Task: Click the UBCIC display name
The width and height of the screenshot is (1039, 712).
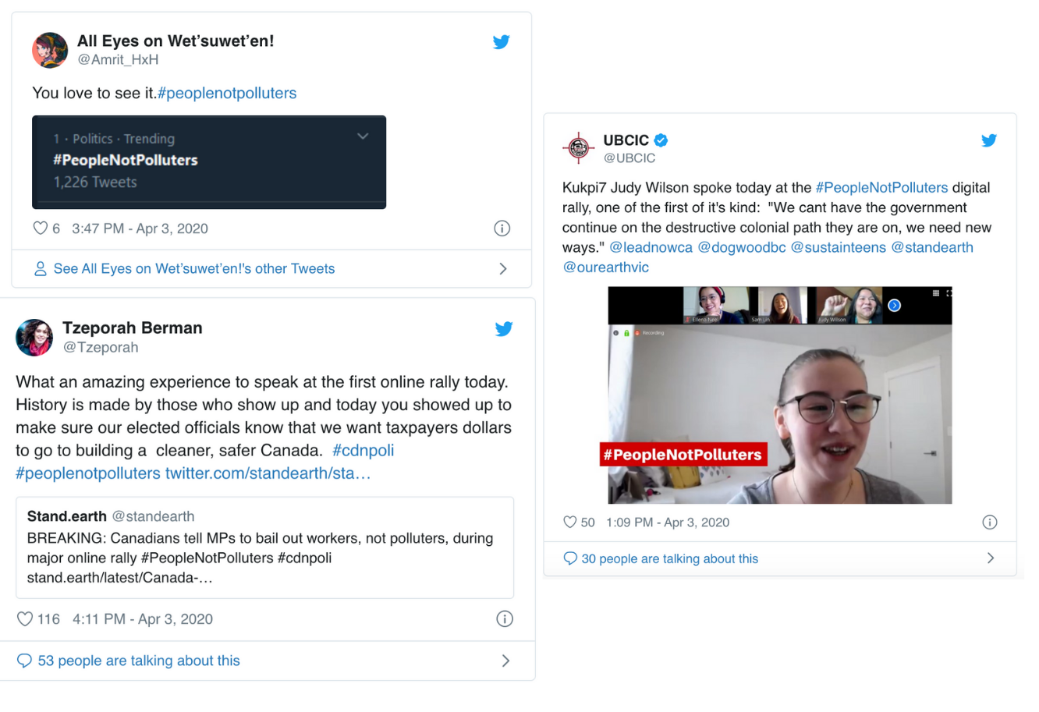Action: pos(626,140)
